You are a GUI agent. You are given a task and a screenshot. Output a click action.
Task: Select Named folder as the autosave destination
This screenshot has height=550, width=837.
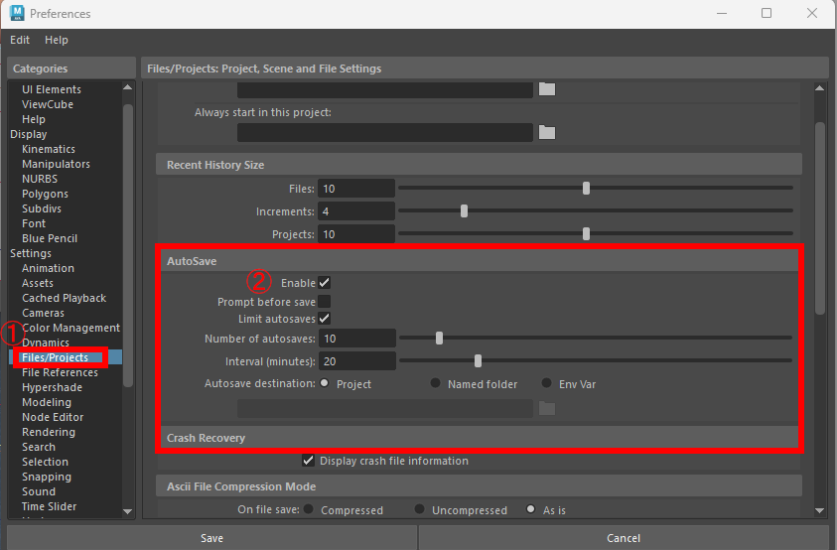436,384
